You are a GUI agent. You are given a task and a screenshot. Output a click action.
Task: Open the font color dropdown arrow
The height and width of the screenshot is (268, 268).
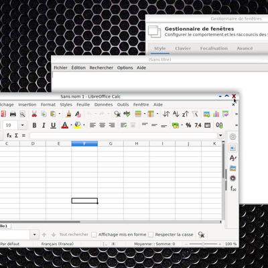pyautogui.click(x=71, y=125)
